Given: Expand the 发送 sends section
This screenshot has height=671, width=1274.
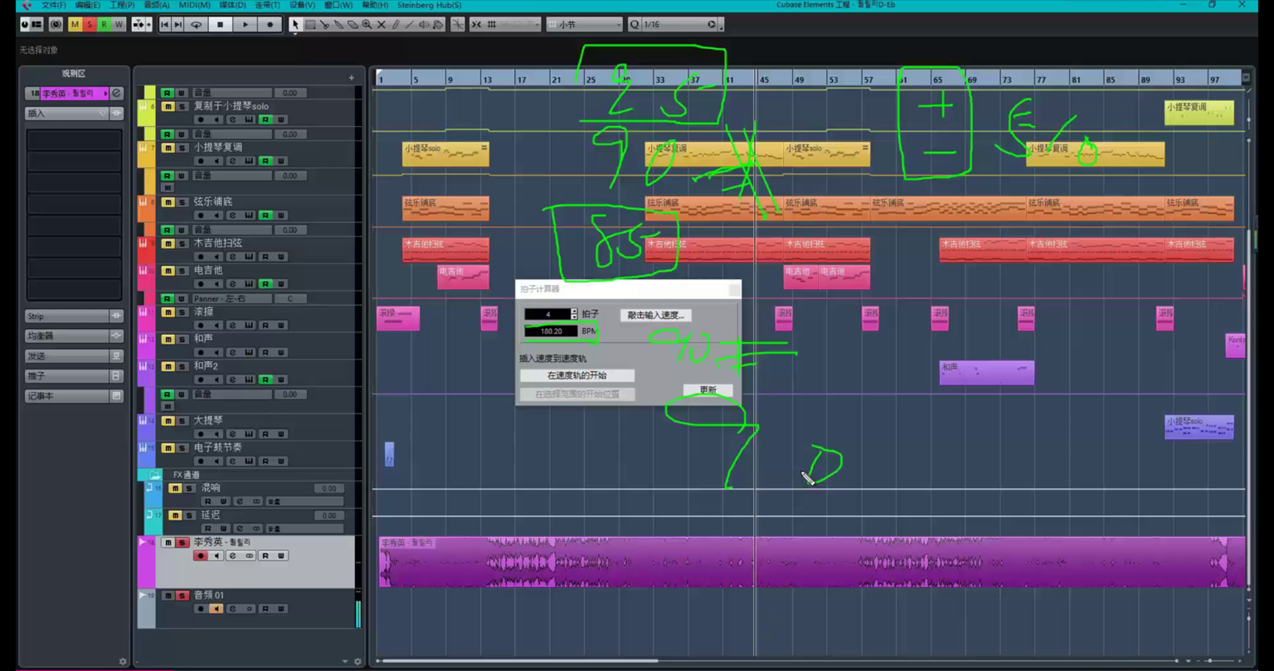Looking at the screenshot, I should point(74,356).
